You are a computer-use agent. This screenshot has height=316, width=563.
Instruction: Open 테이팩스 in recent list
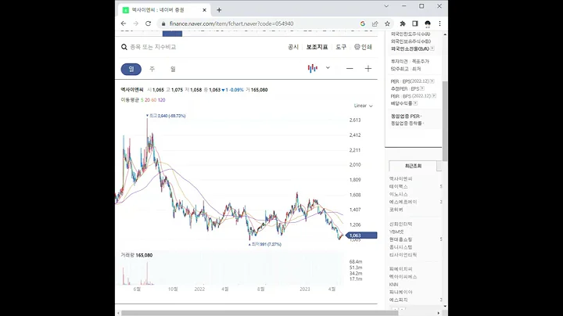pos(398,186)
